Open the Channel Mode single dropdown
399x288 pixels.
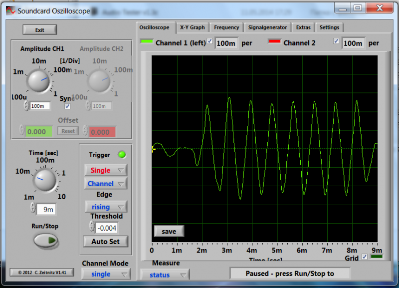click(x=106, y=274)
